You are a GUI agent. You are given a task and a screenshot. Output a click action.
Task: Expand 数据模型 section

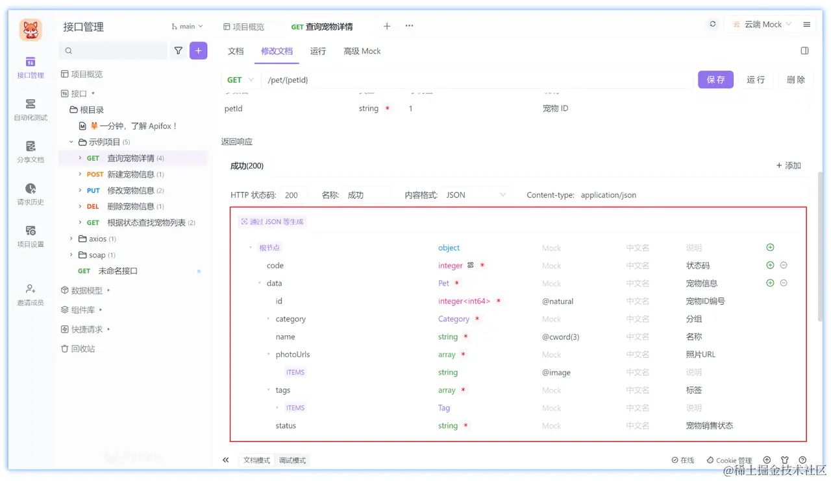tap(108, 290)
